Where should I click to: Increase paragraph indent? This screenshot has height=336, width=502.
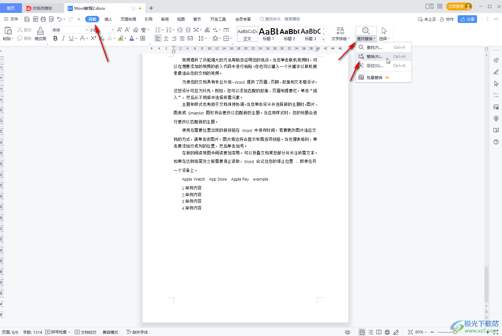(x=188, y=30)
